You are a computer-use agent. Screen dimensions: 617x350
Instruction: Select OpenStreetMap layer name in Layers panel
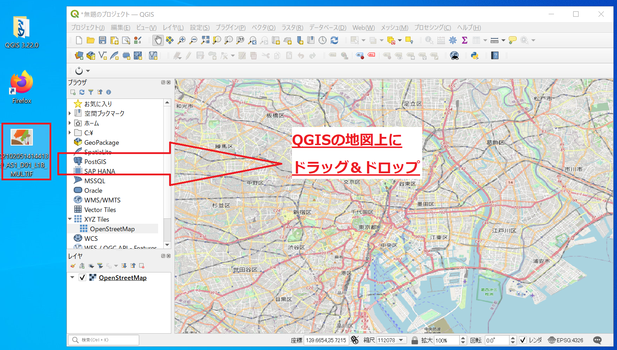point(123,277)
